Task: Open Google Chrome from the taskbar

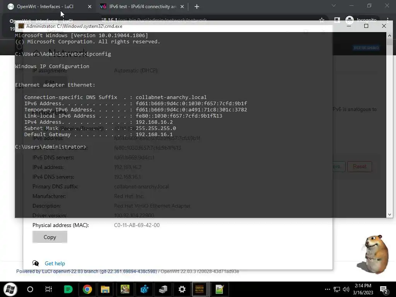Action: coord(87,289)
